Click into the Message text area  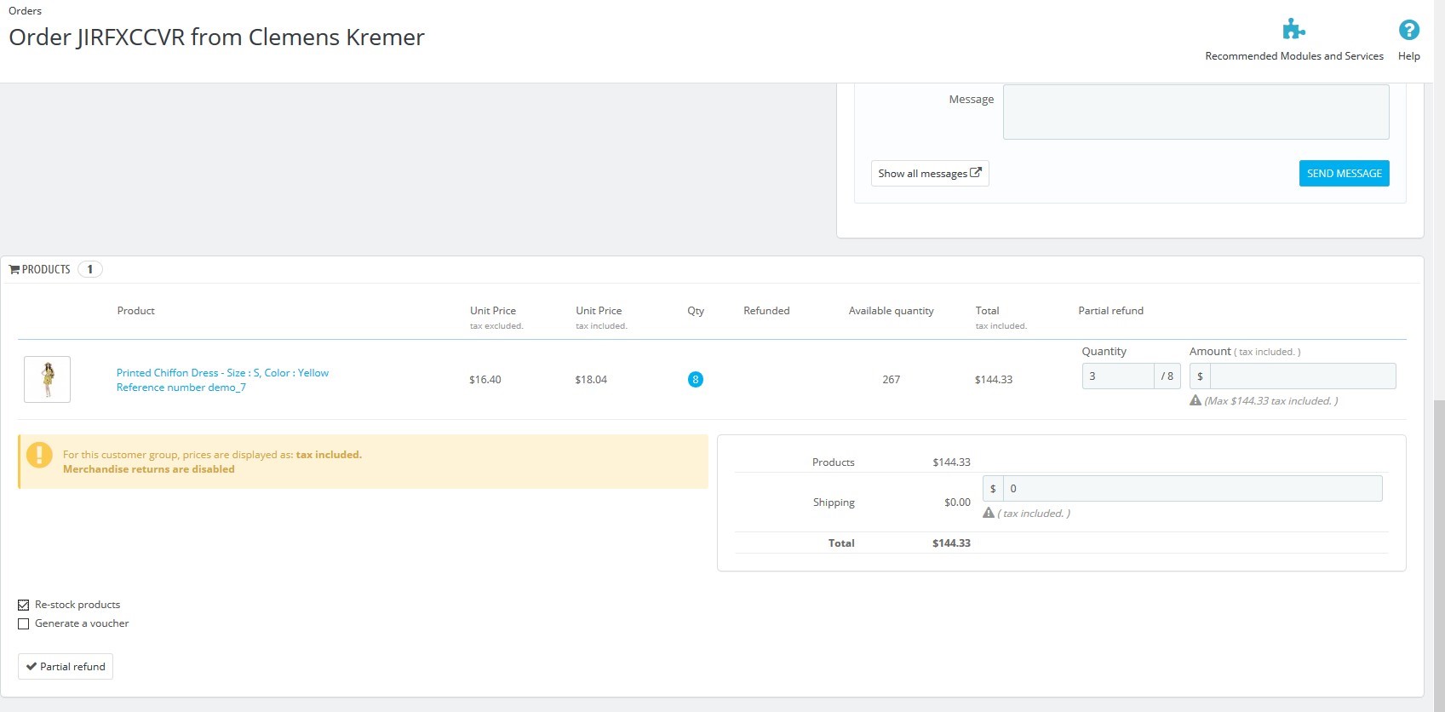[1196, 112]
